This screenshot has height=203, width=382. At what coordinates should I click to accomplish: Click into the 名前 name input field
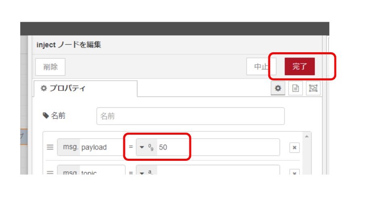(x=190, y=116)
